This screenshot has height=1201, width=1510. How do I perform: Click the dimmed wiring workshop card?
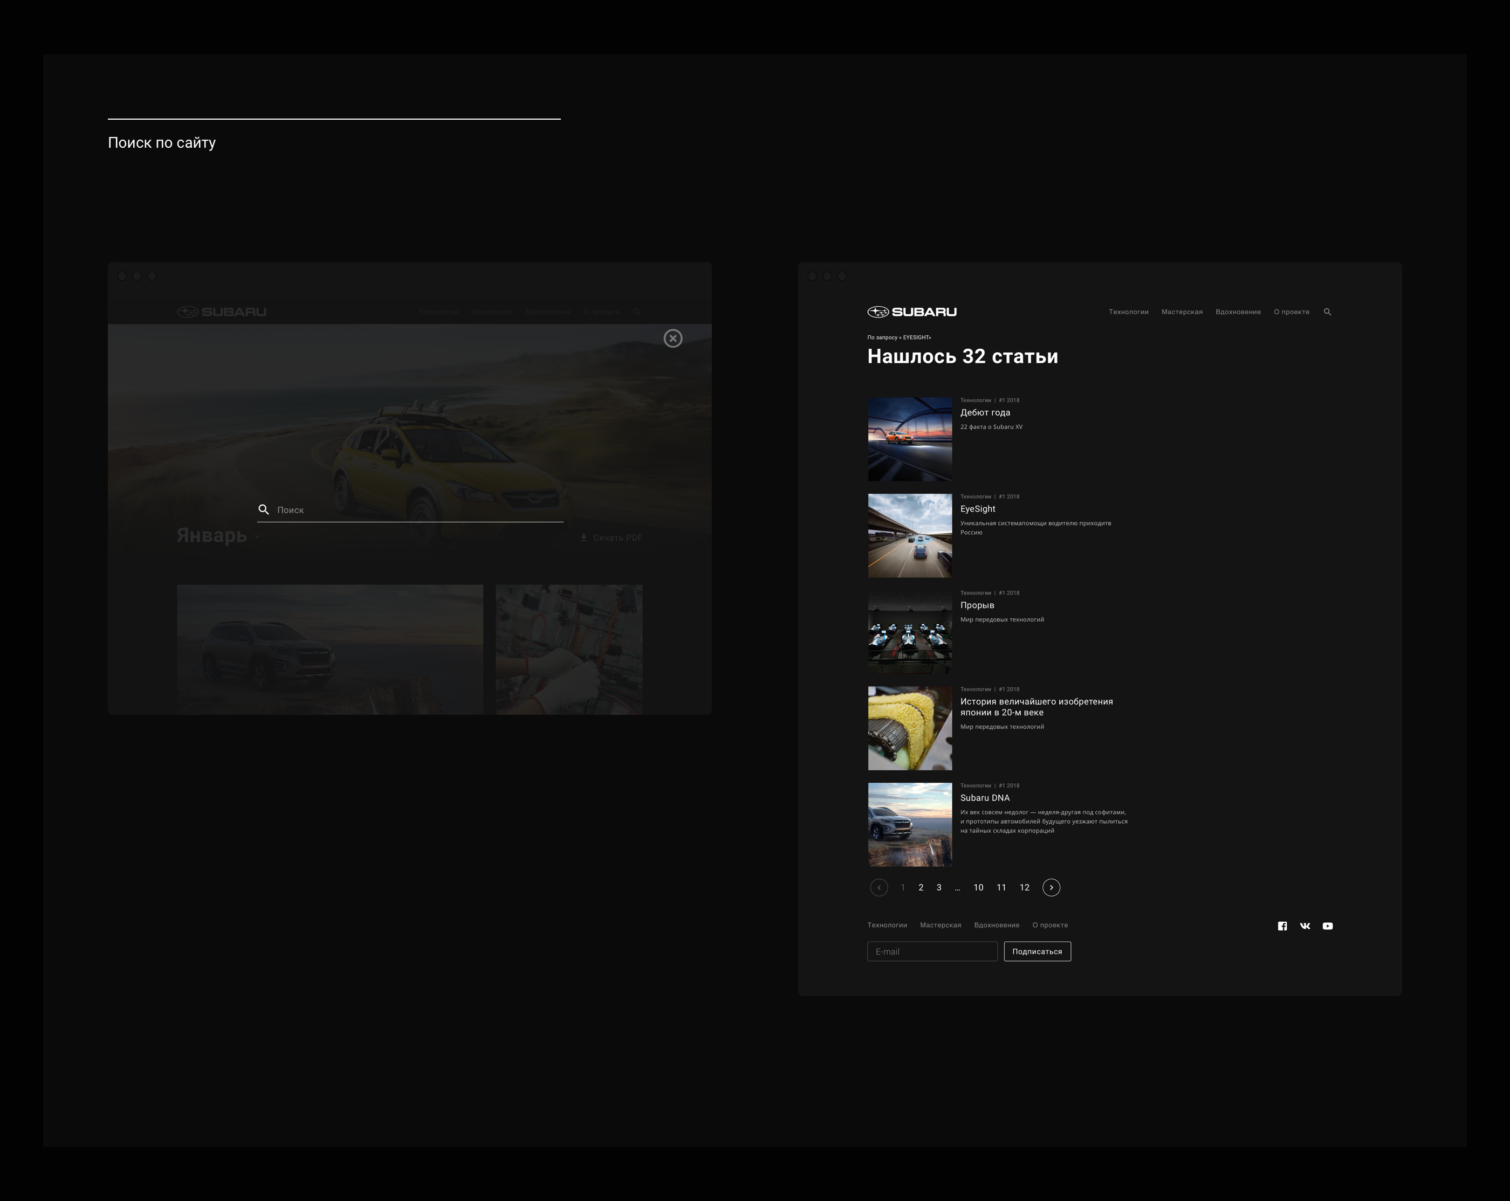[x=569, y=650]
